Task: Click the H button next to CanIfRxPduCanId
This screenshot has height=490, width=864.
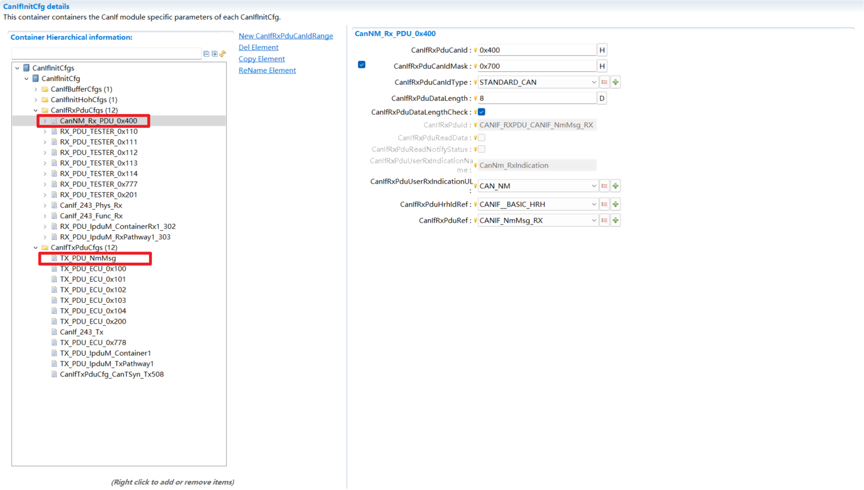Action: click(x=601, y=49)
